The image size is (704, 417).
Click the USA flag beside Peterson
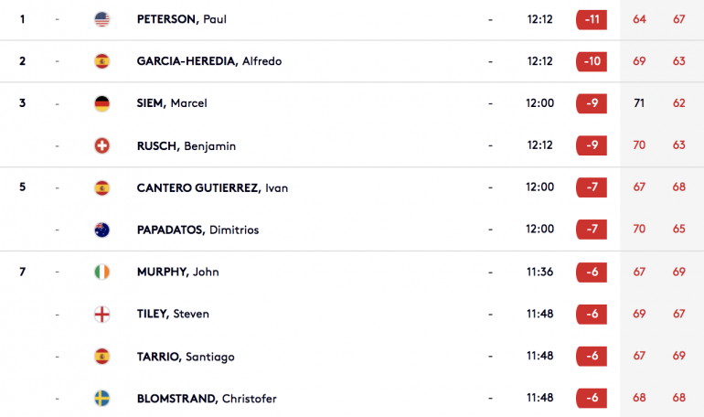(x=101, y=19)
